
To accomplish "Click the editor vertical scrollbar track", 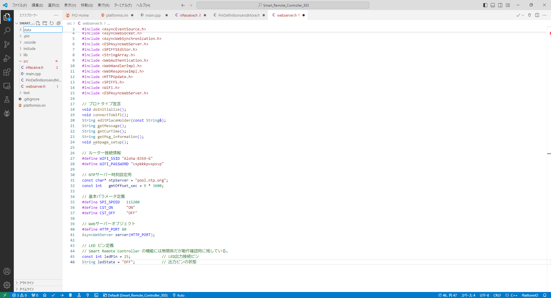I will pyautogui.click(x=549, y=201).
